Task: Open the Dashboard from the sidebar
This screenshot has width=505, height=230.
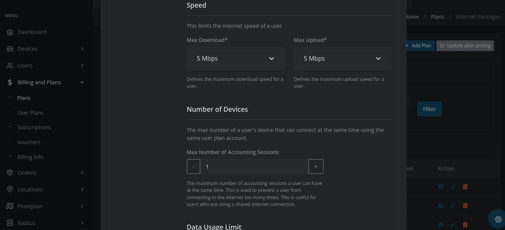Action: pos(32,32)
